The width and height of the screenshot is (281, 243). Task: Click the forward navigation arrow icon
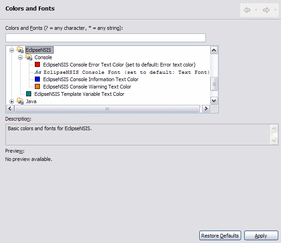(x=266, y=10)
